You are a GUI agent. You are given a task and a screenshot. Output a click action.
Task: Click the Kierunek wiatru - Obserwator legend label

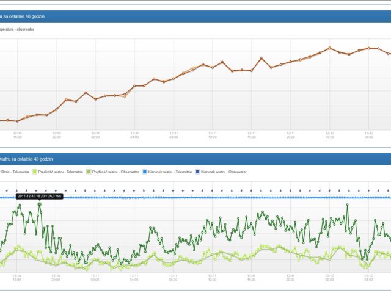223,172
